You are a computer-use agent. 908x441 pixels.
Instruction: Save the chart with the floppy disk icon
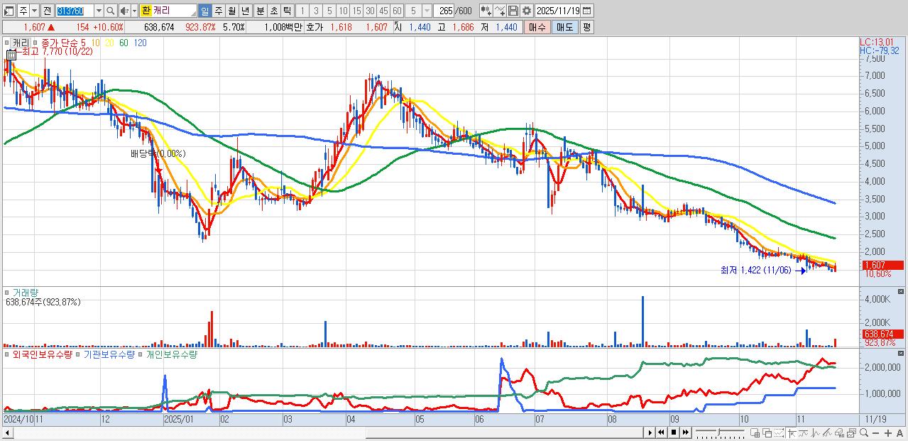coord(513,11)
